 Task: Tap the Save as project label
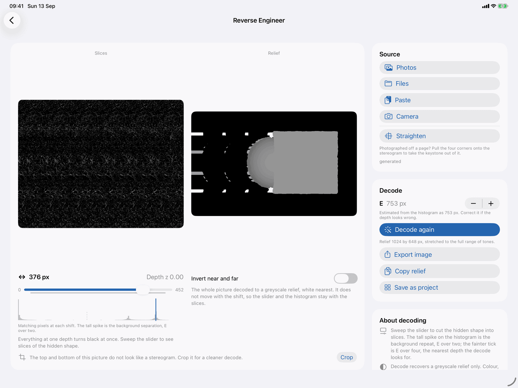click(416, 287)
